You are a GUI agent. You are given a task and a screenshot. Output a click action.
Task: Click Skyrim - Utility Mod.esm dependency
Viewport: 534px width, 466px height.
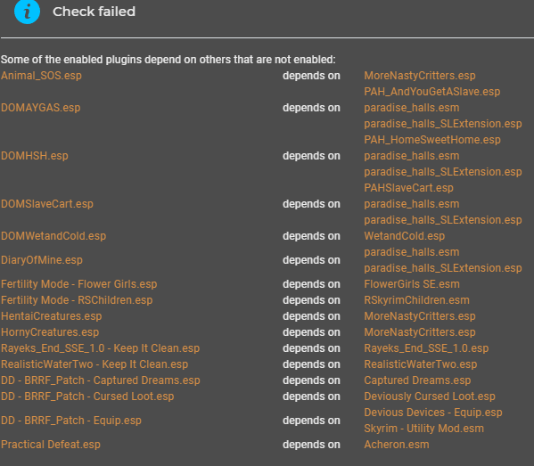tap(424, 429)
